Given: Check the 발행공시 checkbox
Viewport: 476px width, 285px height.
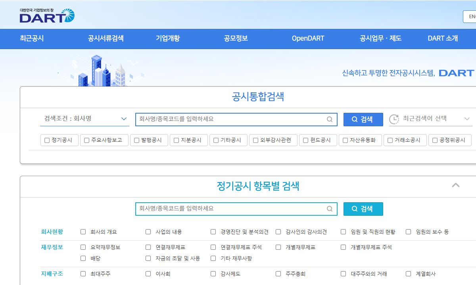Looking at the screenshot, I should click(137, 140).
